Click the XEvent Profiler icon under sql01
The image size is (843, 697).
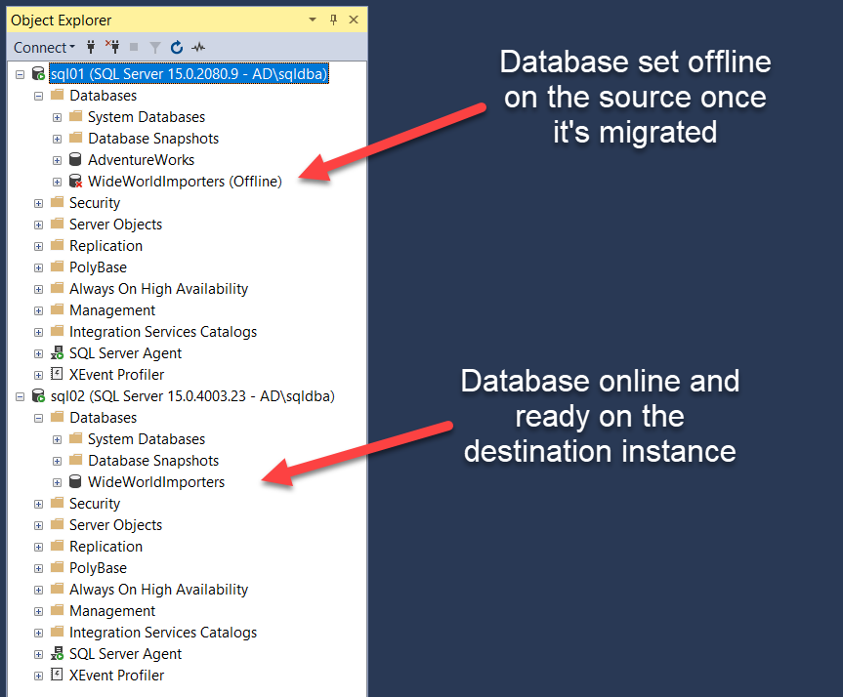pos(57,374)
